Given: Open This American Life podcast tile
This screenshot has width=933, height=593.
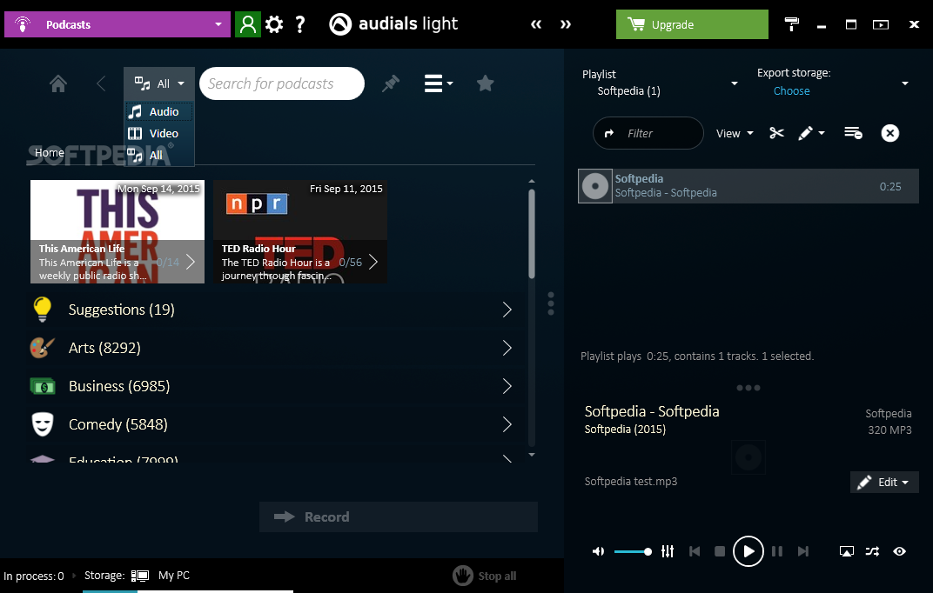Looking at the screenshot, I should [117, 232].
